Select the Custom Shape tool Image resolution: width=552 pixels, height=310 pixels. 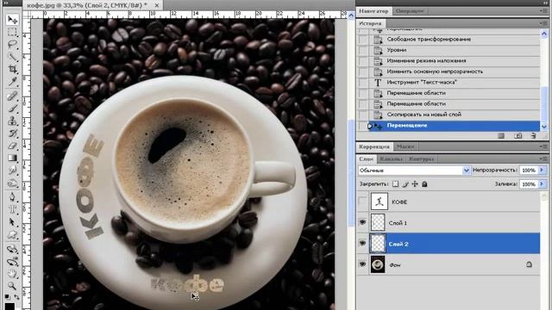(x=12, y=235)
